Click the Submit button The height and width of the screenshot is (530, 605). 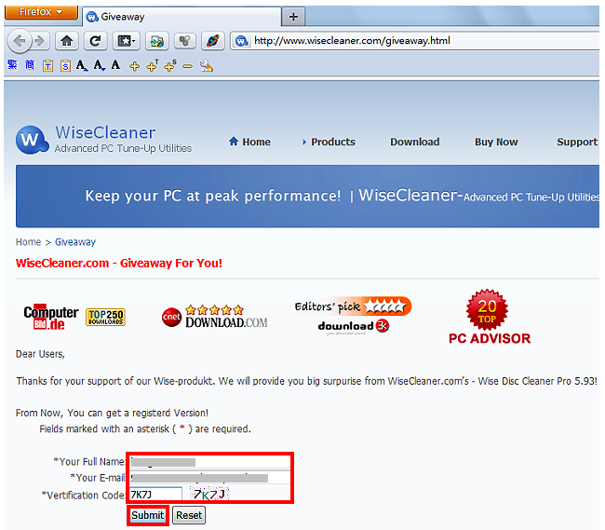(147, 515)
